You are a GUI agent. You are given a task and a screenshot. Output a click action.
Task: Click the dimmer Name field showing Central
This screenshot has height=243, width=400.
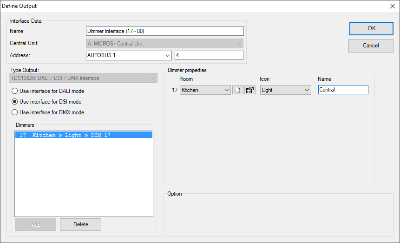[x=343, y=90]
